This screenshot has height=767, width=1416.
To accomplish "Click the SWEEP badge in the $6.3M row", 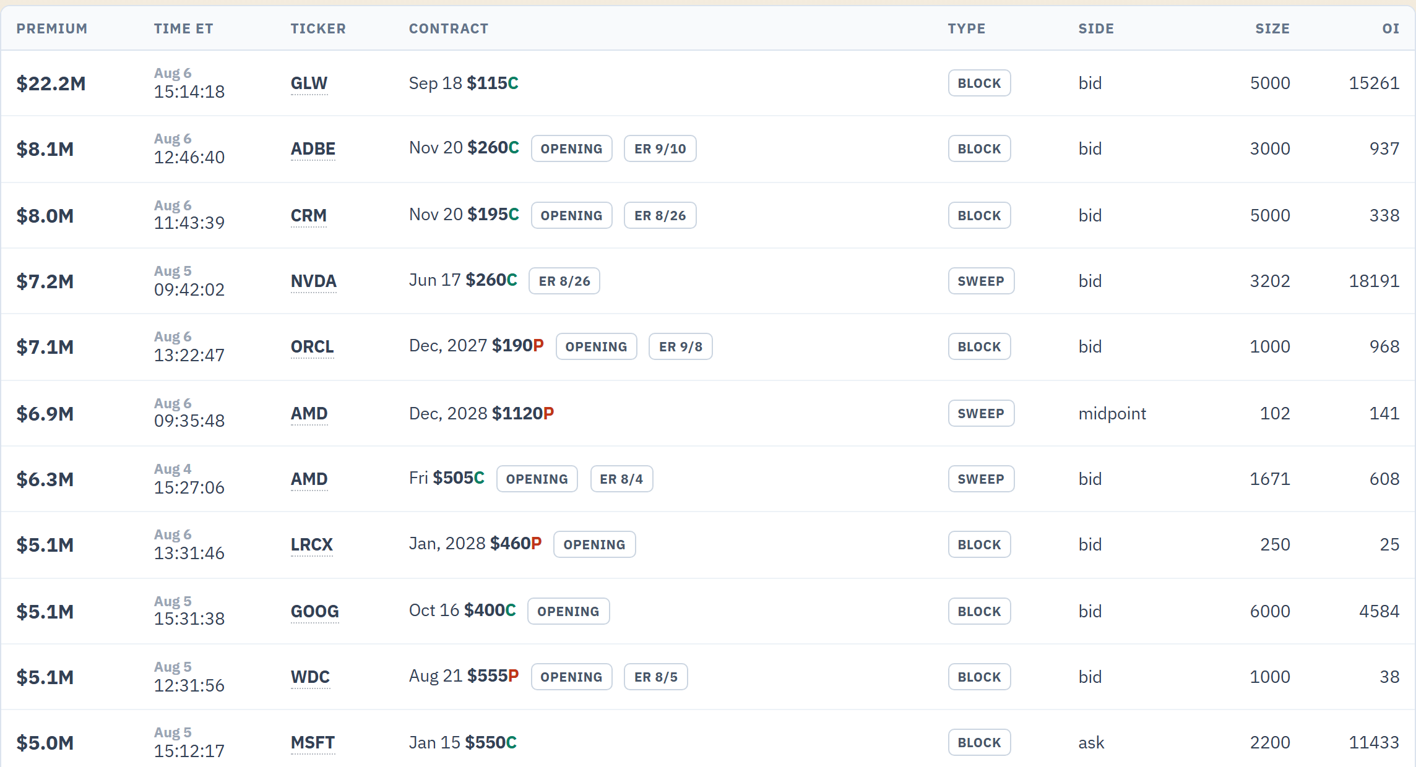I will click(x=982, y=479).
